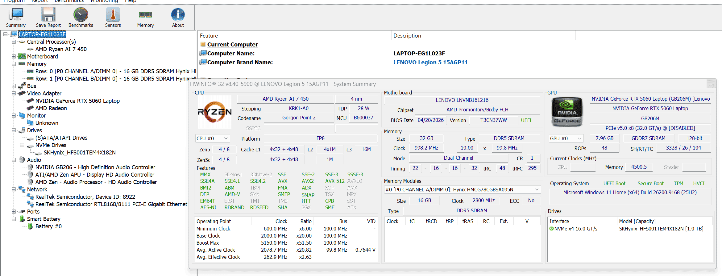Collapse the LAPTOP-EG1L023F root node
Image resolution: width=722 pixels, height=276 pixels.
6,34
